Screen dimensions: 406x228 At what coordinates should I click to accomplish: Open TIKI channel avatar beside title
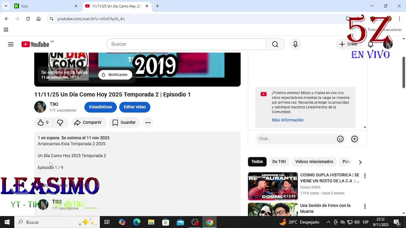(40, 107)
